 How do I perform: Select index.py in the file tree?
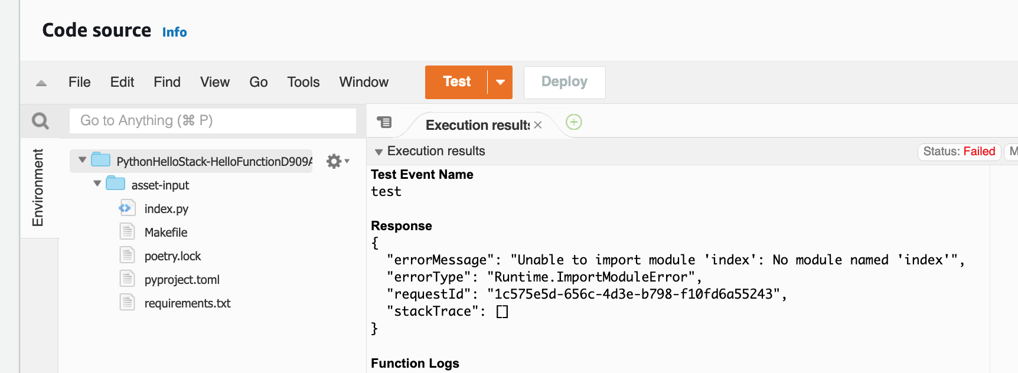pyautogui.click(x=167, y=209)
